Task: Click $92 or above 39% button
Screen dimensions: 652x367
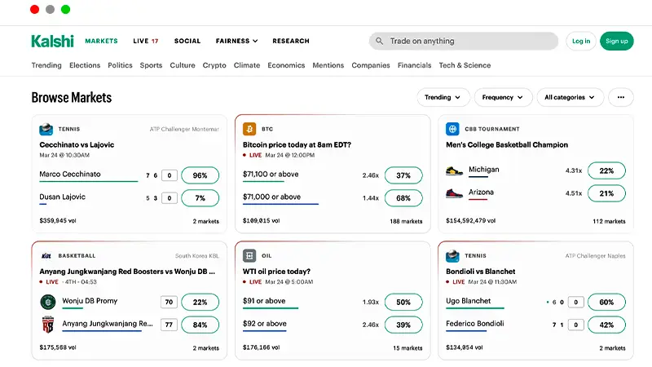Action: (403, 325)
